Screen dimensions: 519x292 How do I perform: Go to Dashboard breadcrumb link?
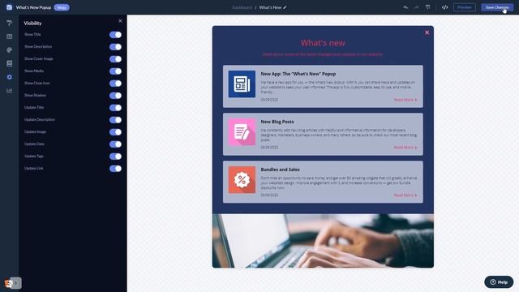coord(242,7)
